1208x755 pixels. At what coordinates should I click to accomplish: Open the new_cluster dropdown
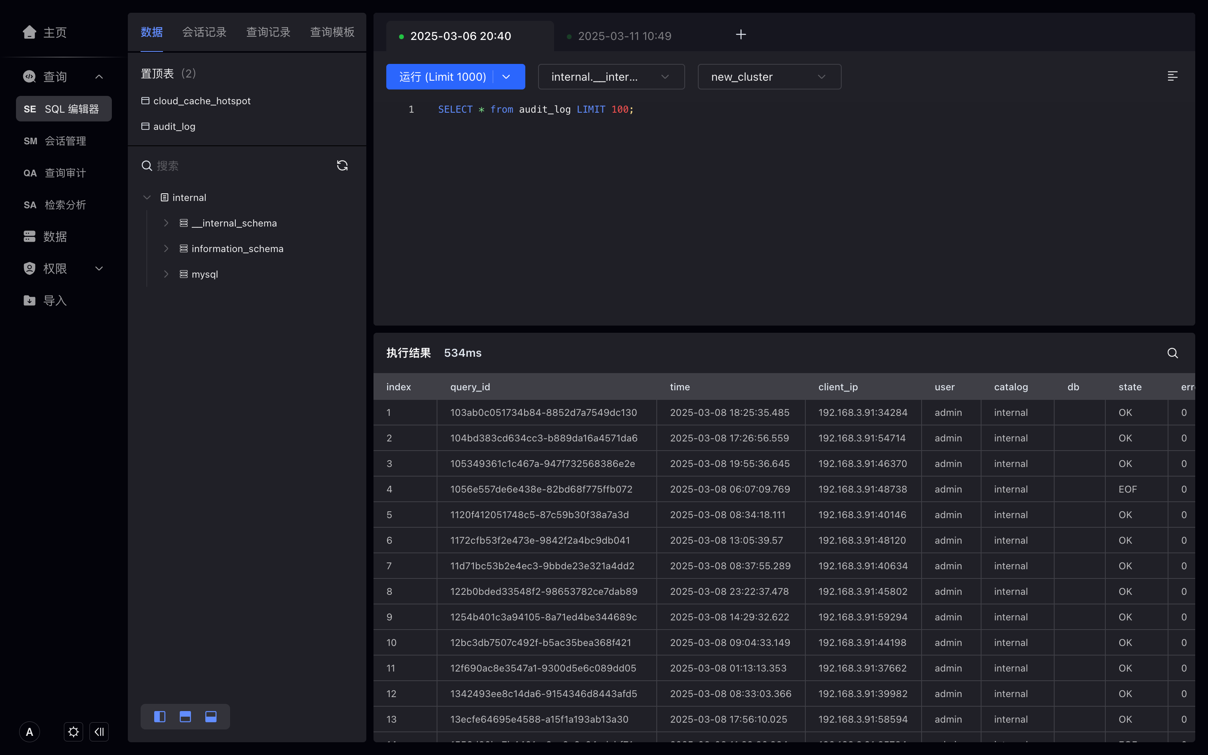[x=769, y=77]
